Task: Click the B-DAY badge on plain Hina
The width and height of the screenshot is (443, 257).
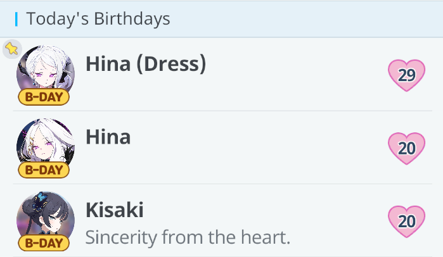Action: (x=43, y=170)
